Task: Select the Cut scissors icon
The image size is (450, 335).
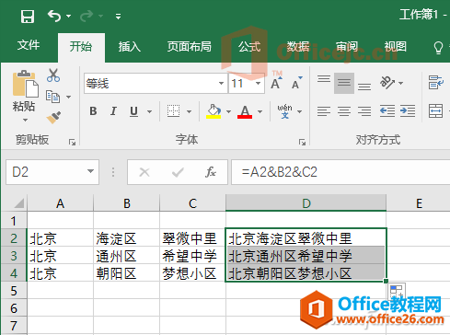Action: click(x=53, y=75)
